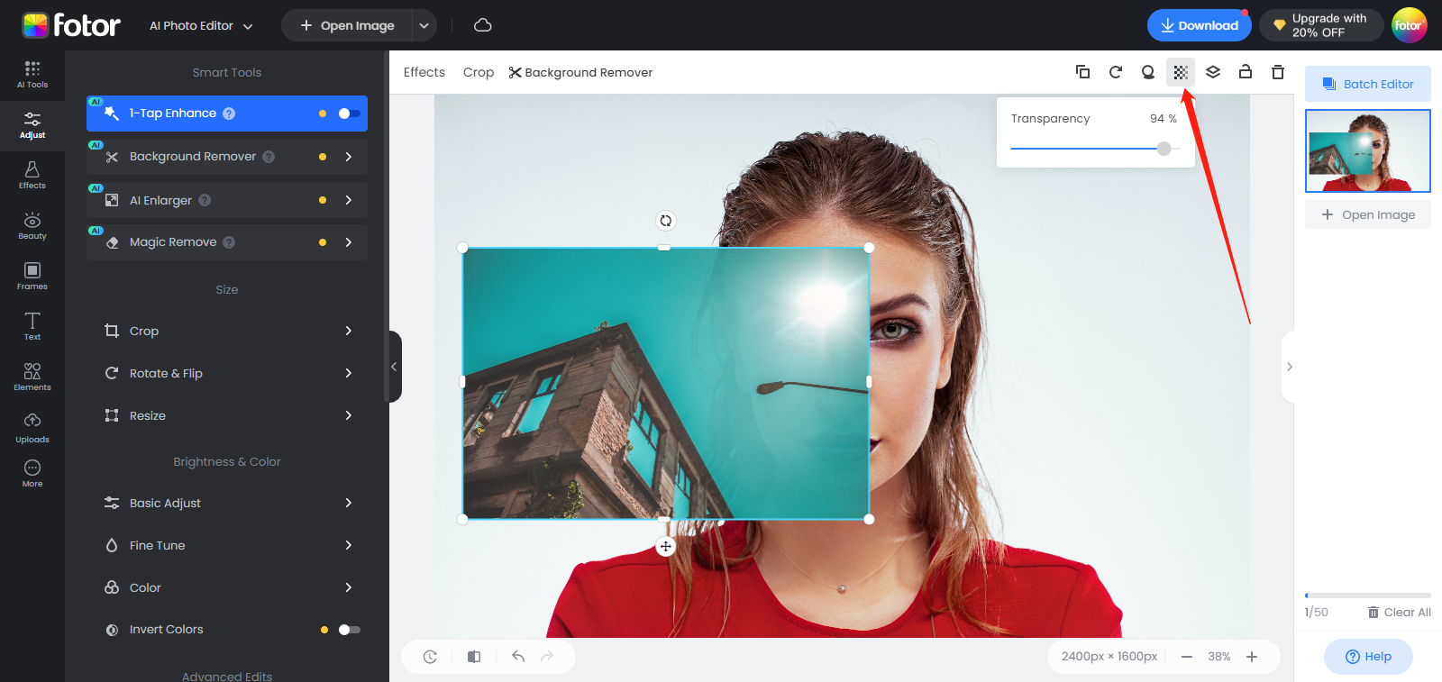
Task: Open the Text sidebar tool
Action: click(32, 326)
